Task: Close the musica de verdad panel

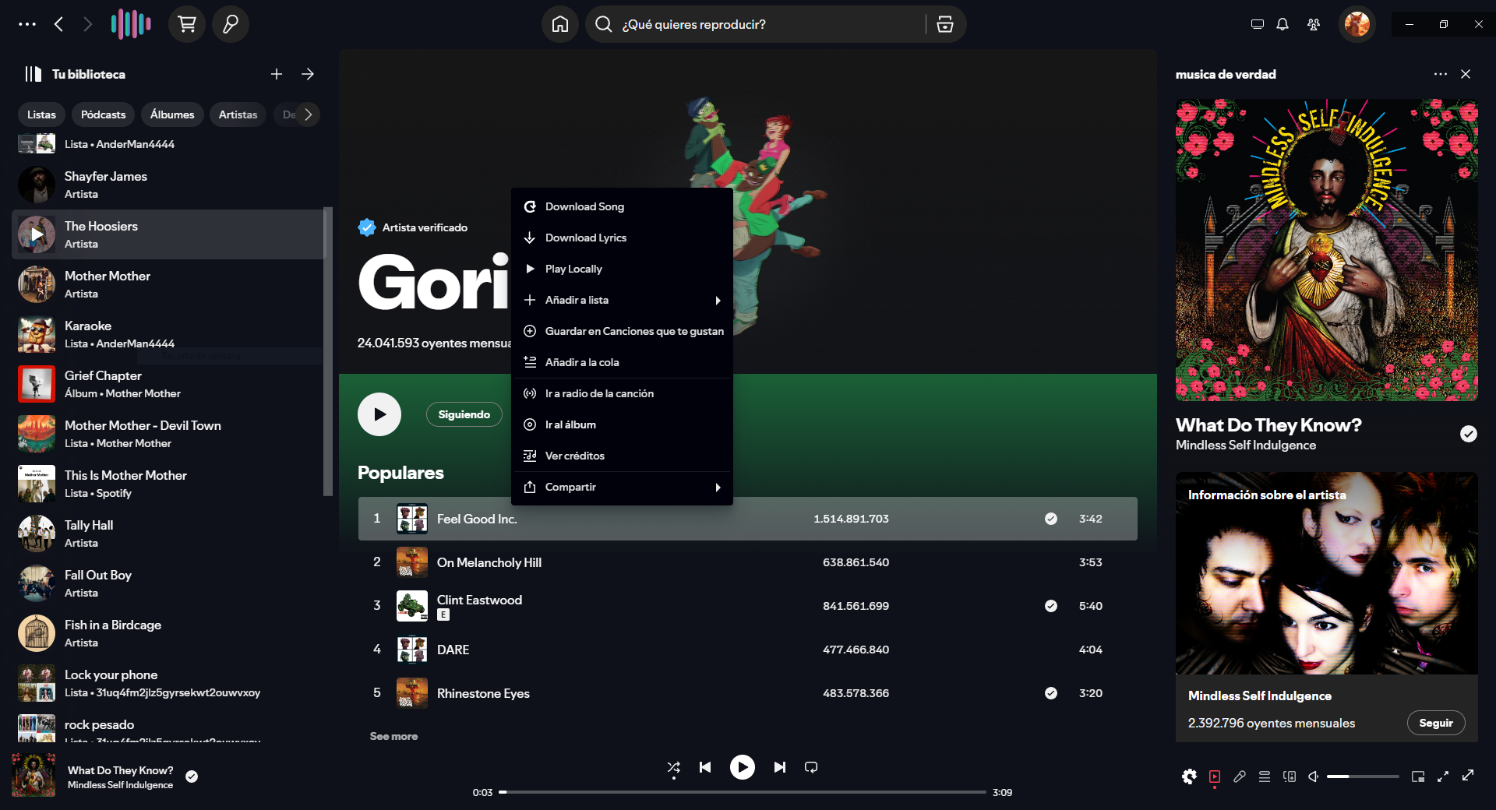Action: click(x=1466, y=74)
